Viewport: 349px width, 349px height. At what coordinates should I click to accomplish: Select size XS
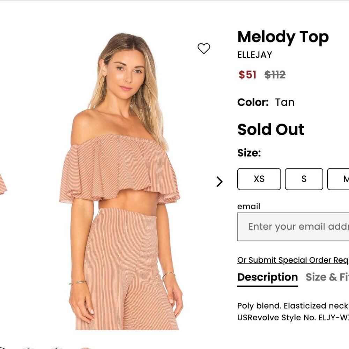pyautogui.click(x=259, y=179)
